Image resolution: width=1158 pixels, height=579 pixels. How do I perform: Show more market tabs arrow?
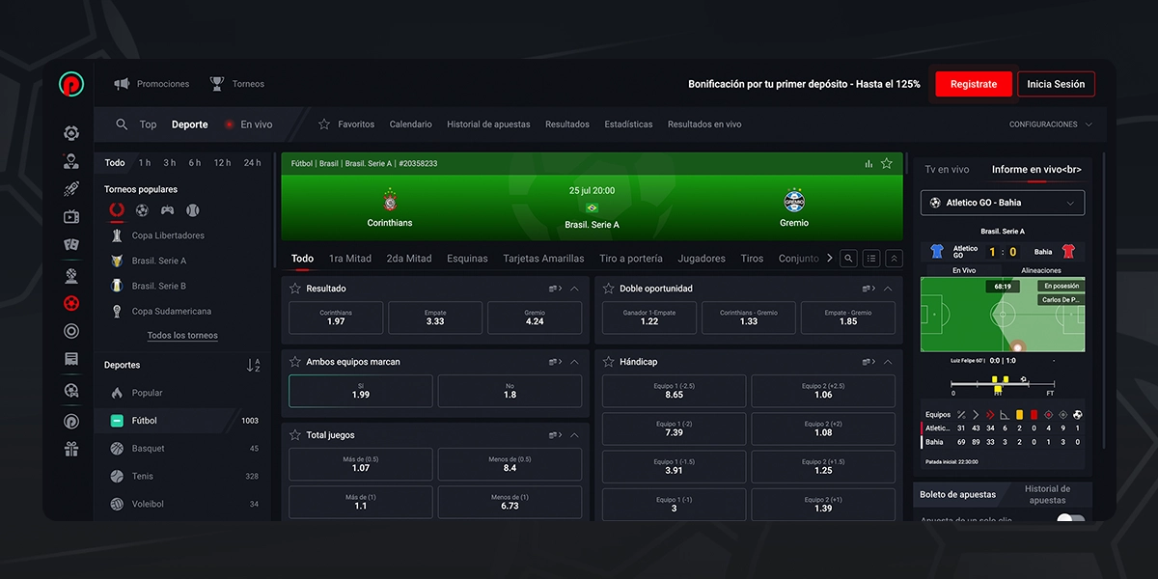[829, 259]
